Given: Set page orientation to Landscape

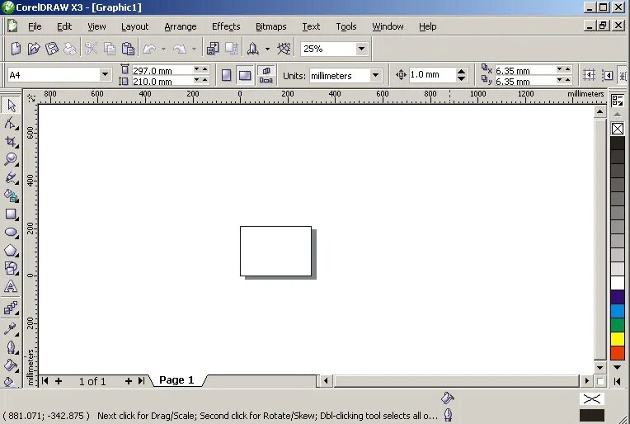Looking at the screenshot, I should pos(245,75).
